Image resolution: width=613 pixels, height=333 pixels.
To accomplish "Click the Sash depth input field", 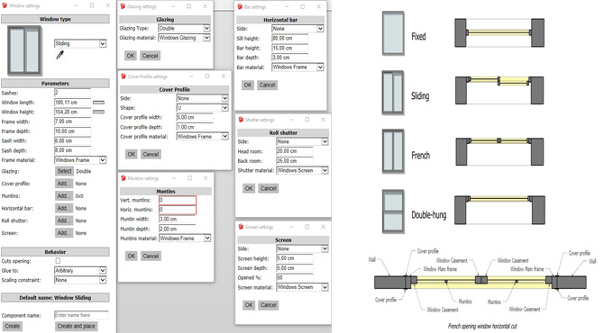I will coord(73,150).
